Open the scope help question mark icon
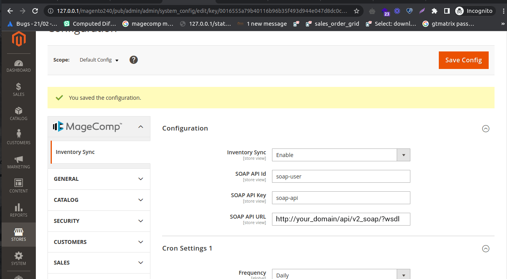The image size is (507, 279). [134, 60]
